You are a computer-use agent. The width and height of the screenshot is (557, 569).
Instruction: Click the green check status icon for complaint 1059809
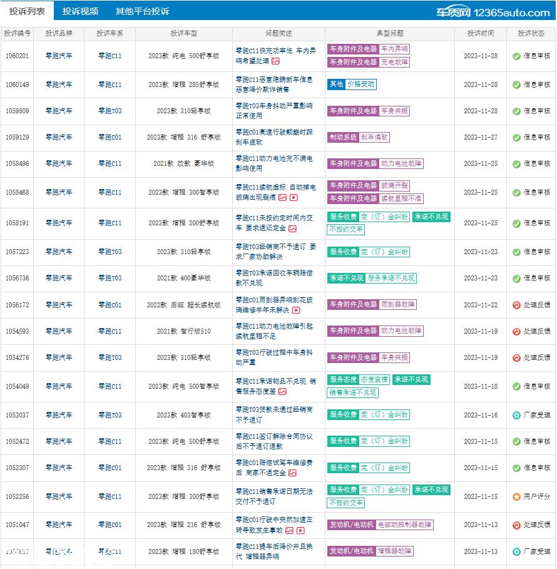click(516, 111)
